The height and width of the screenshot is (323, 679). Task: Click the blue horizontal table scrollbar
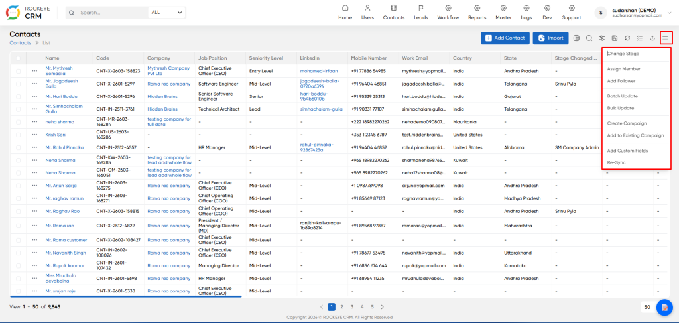(x=126, y=296)
